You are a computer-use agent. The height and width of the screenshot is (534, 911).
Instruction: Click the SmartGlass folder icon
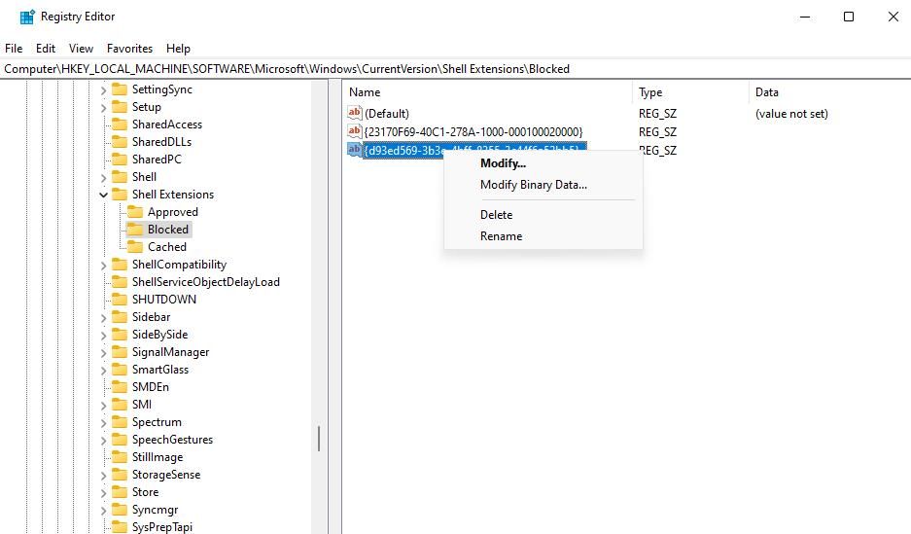[x=120, y=369]
